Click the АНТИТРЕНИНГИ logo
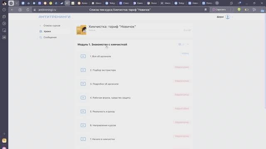266x149 pixels. 54,17
